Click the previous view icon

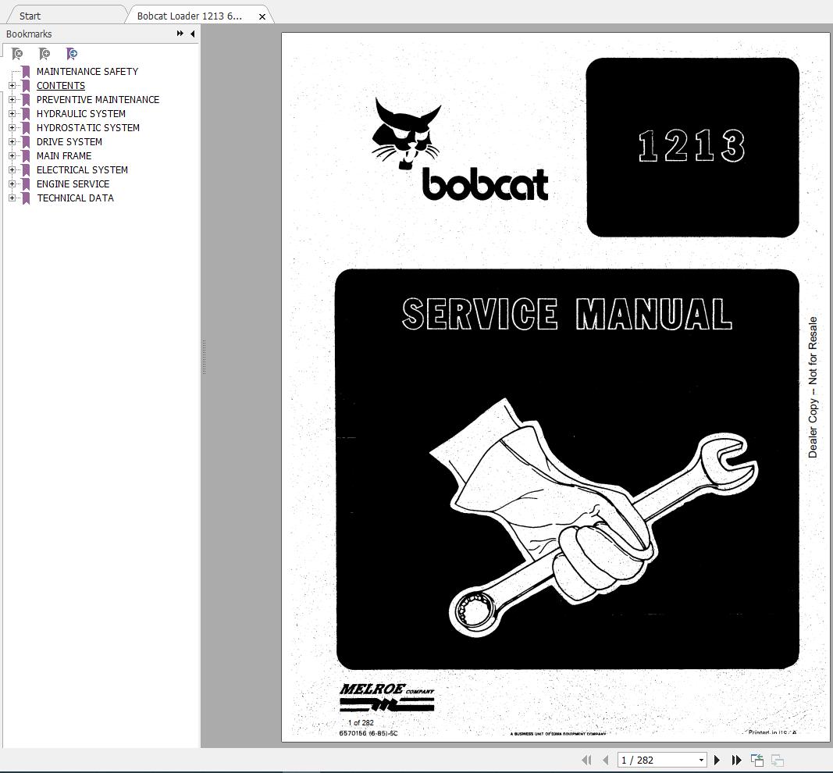756,759
